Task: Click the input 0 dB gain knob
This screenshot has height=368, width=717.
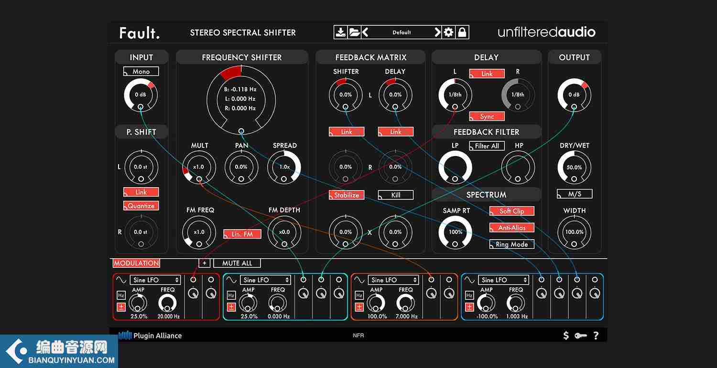Action: click(141, 95)
